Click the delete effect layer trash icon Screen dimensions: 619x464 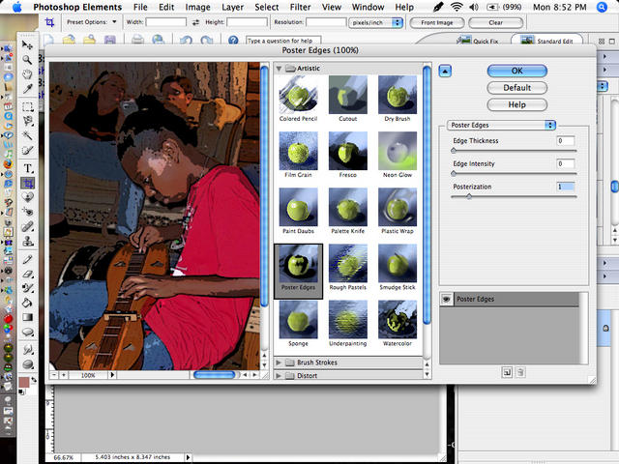pos(520,372)
